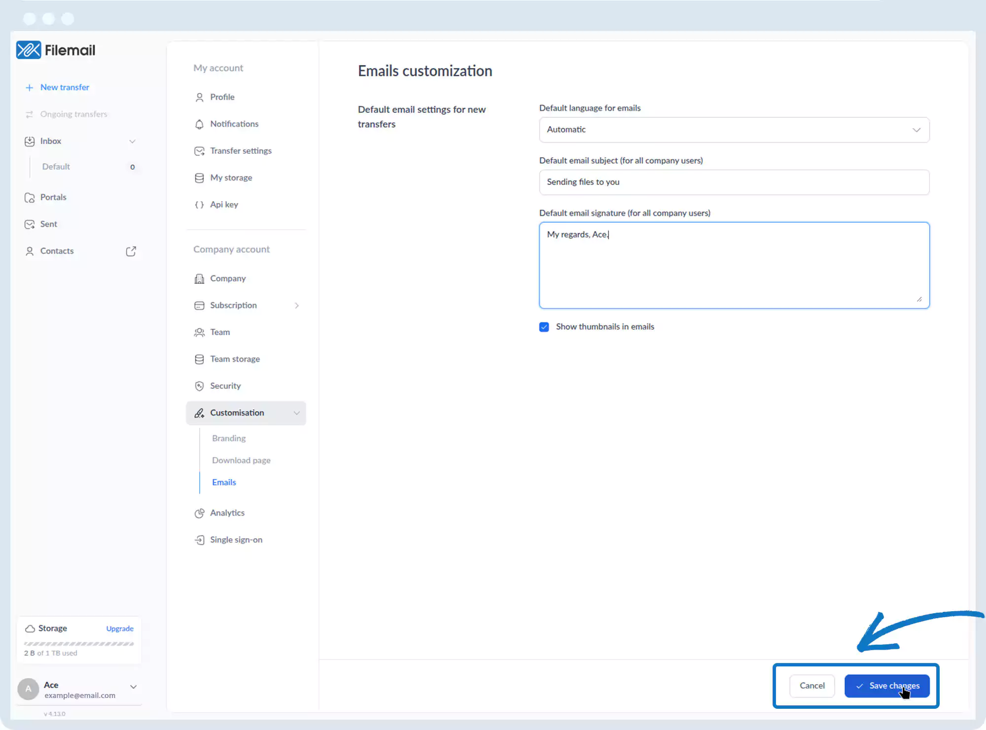Click the Security shield icon
986x730 pixels.
(x=199, y=386)
